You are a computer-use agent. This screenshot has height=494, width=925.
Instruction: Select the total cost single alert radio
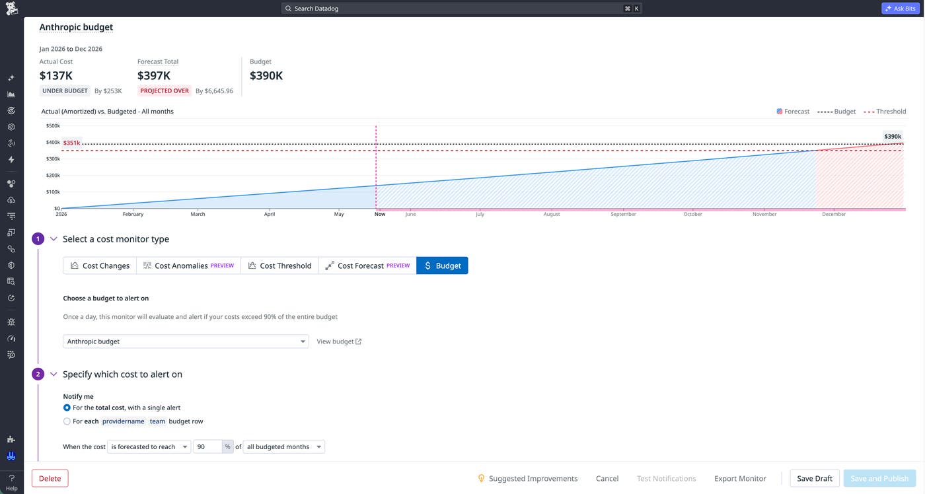(x=67, y=408)
